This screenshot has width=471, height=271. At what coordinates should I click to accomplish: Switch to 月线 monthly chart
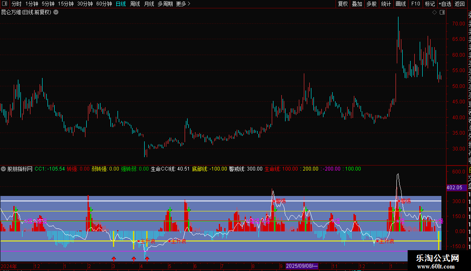click(149, 4)
